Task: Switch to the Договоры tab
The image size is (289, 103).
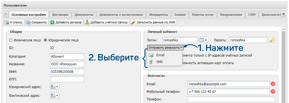Action: click(x=60, y=15)
